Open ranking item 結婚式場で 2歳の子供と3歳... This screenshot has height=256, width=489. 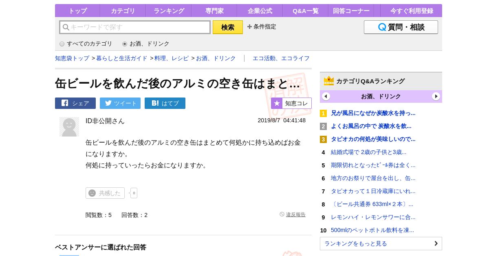(x=369, y=152)
